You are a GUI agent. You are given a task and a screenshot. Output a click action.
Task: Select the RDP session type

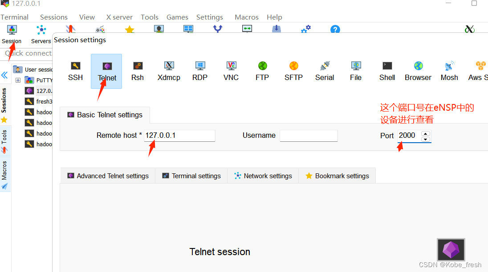click(x=200, y=72)
